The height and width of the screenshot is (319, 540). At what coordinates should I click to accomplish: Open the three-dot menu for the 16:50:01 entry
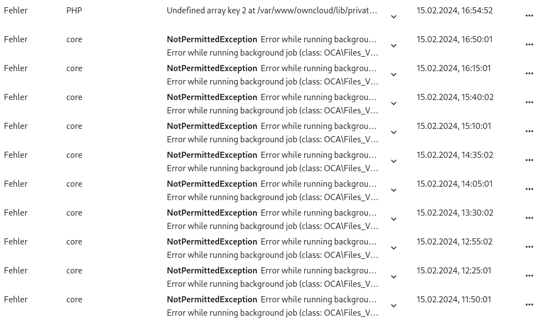[x=529, y=44]
